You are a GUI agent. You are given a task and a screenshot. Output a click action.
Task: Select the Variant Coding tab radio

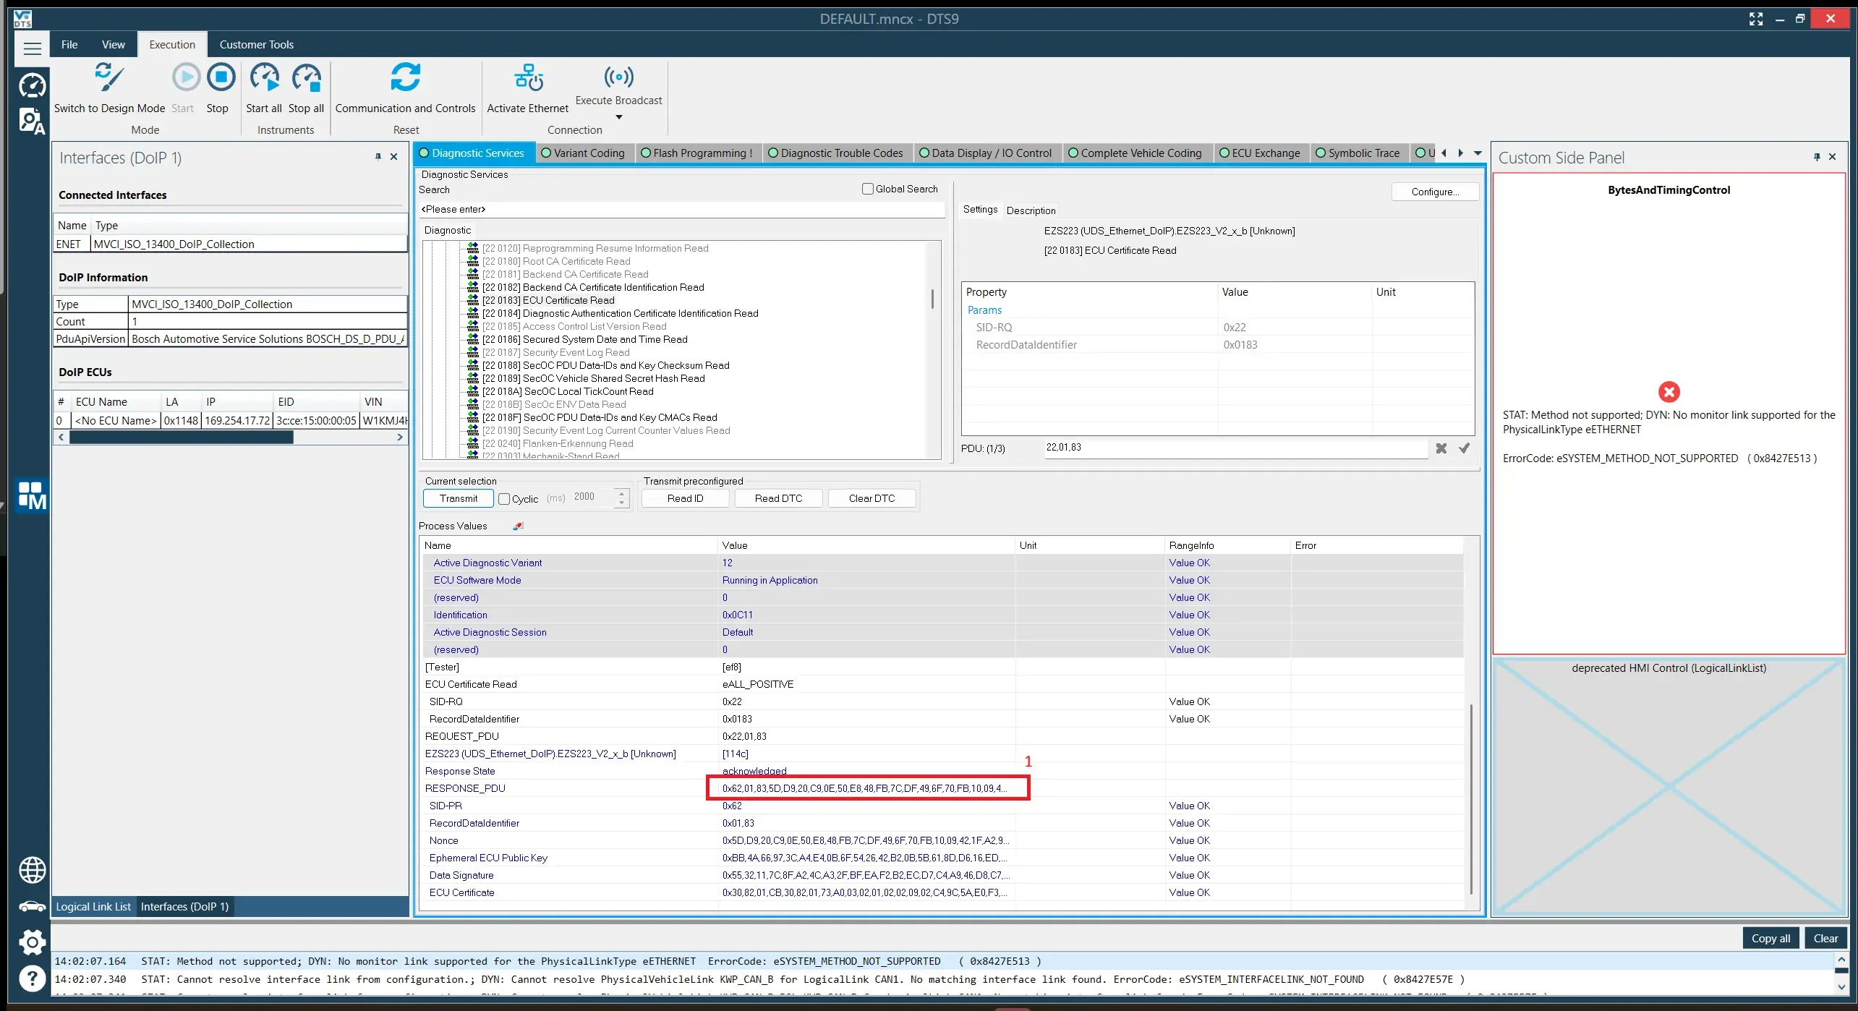546,153
